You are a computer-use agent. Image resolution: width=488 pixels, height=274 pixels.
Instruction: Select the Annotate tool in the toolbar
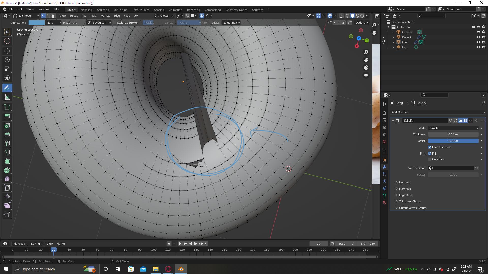click(7, 88)
